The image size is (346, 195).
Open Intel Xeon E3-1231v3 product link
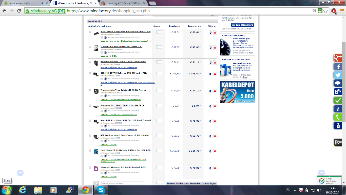click(x=126, y=150)
